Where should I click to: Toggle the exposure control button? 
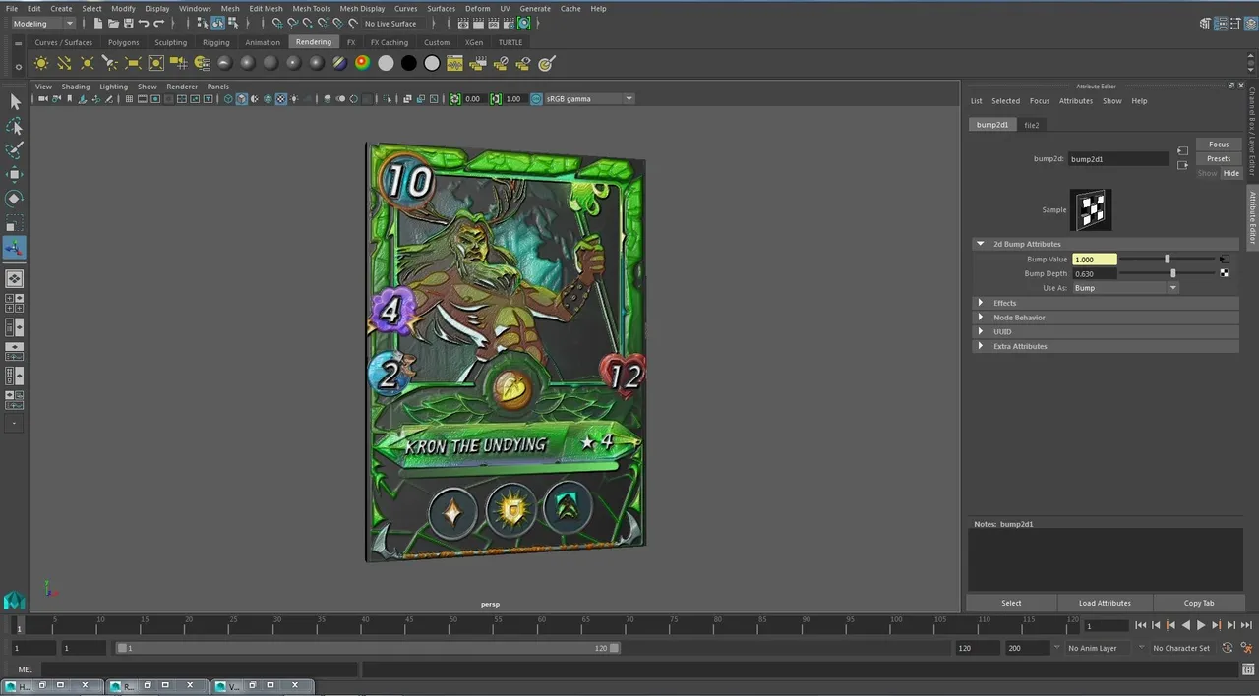pyautogui.click(x=454, y=99)
